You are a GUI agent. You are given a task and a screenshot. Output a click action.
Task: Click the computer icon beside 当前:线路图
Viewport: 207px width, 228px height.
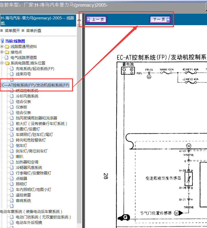tap(2, 41)
